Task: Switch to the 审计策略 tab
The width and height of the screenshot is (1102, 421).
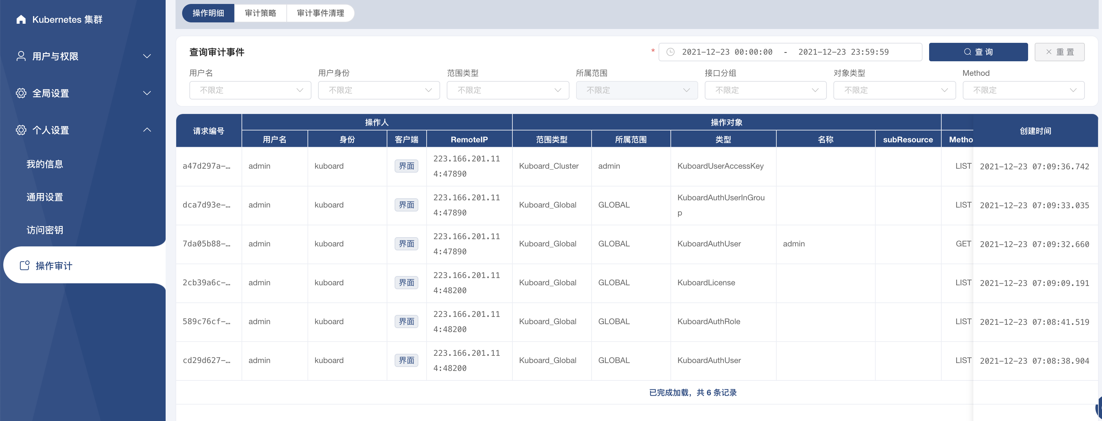Action: (261, 13)
